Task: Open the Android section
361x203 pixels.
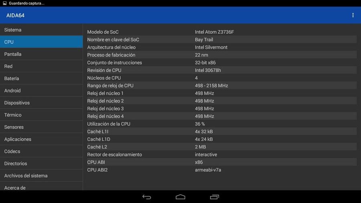Action: click(41, 90)
